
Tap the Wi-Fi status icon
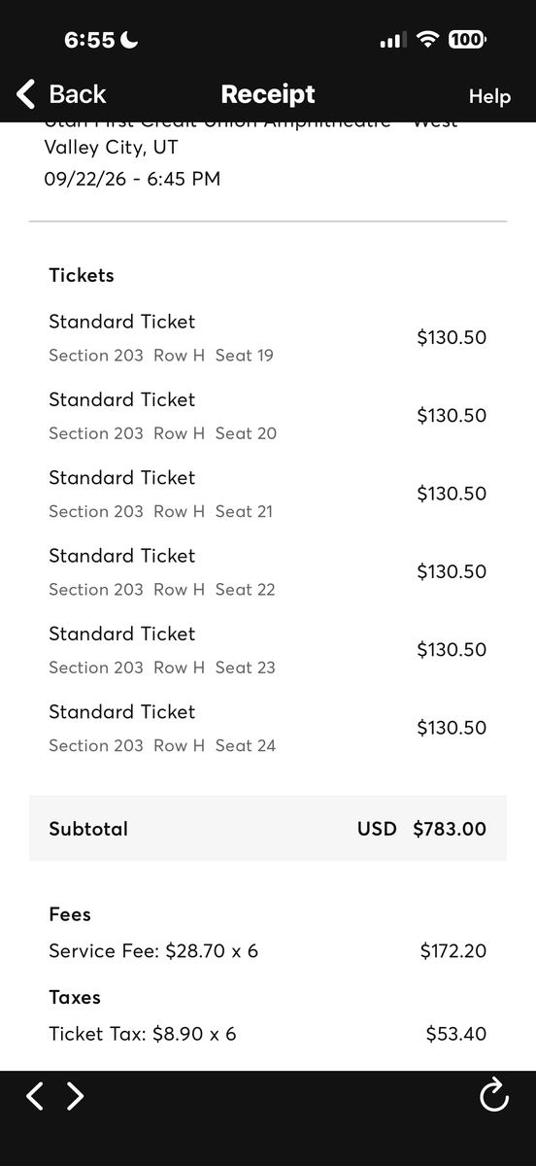coord(427,40)
